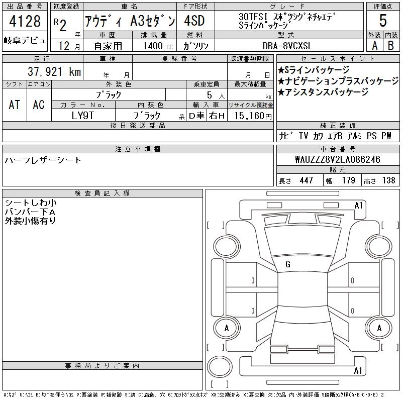Click the recycle deposit amount 15,160円
402x402 pixels.
[250, 115]
